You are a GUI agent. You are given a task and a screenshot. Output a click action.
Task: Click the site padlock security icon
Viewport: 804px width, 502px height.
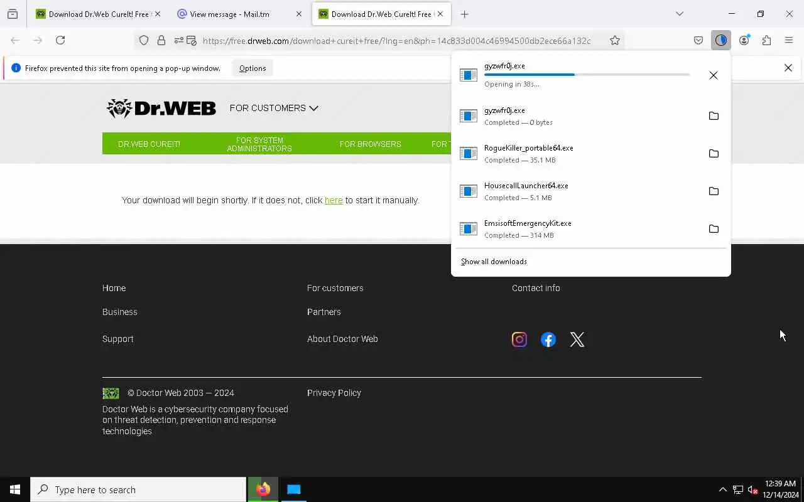tap(161, 40)
